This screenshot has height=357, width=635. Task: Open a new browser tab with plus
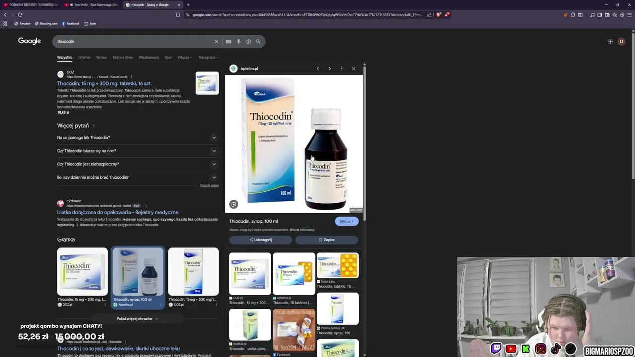click(x=188, y=5)
